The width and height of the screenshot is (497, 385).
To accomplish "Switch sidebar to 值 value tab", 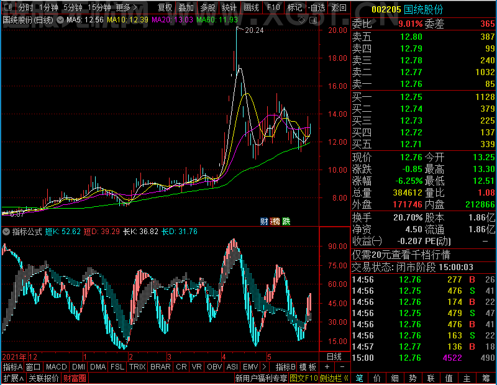I will (449, 378).
